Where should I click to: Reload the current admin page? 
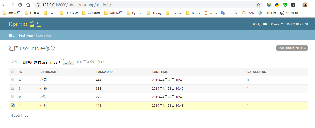20,5
